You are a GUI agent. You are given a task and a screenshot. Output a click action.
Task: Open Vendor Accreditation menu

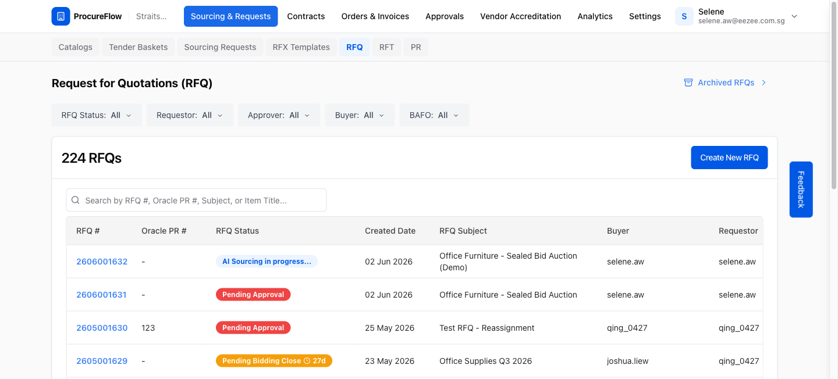pyautogui.click(x=521, y=16)
